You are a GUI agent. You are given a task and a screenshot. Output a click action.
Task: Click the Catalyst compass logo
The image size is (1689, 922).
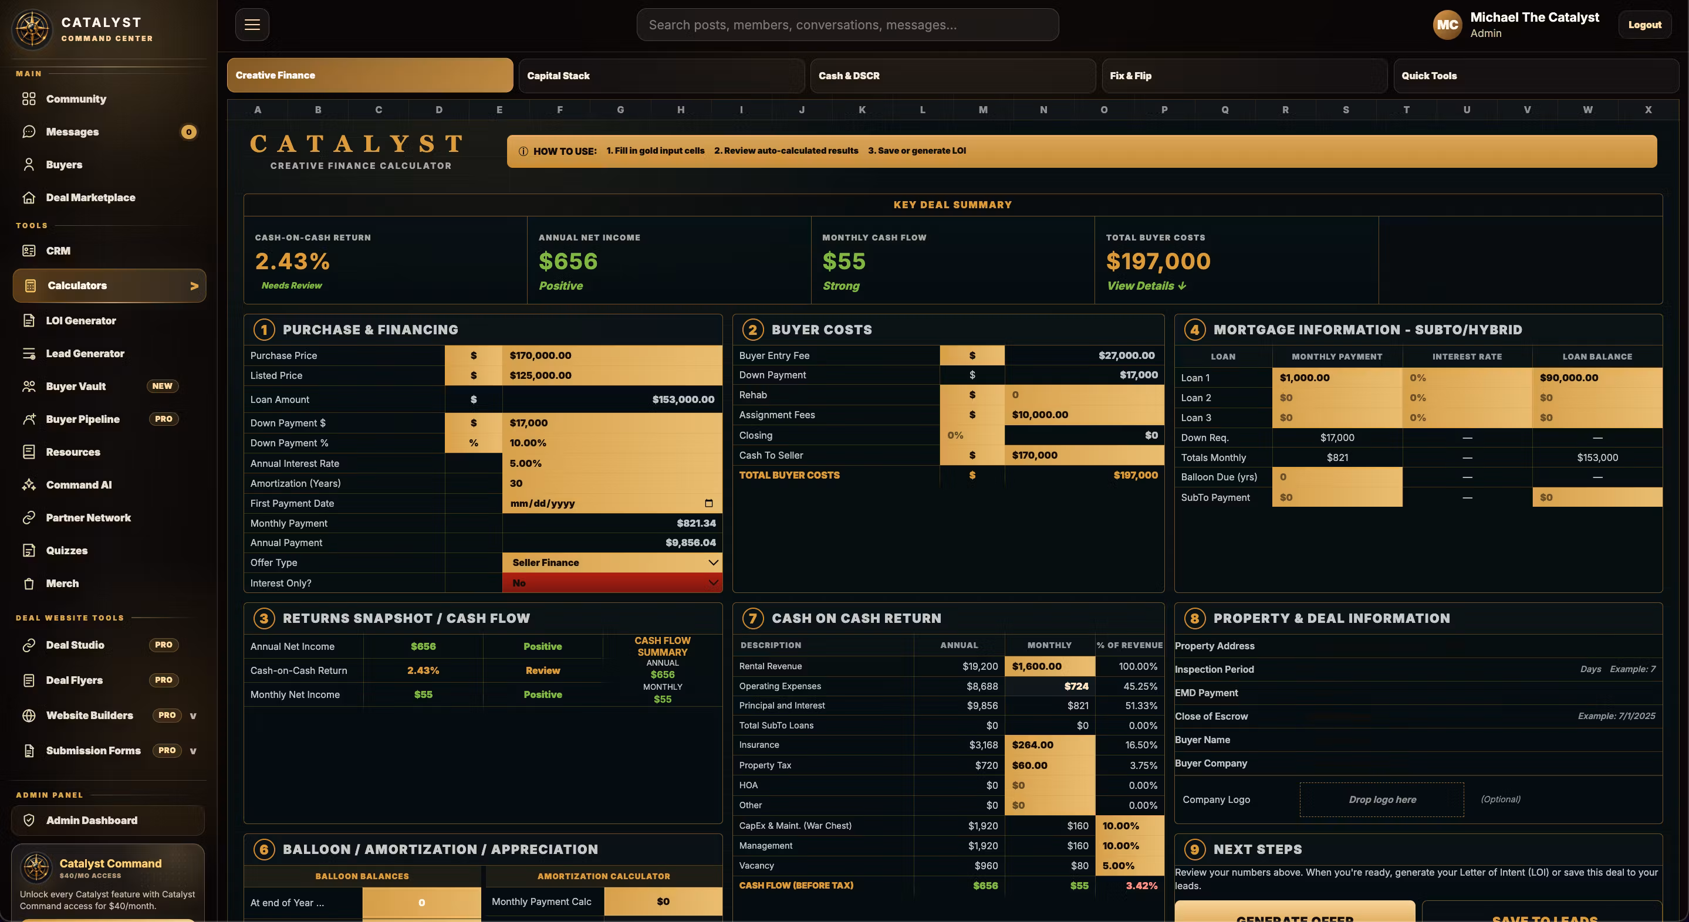click(32, 29)
